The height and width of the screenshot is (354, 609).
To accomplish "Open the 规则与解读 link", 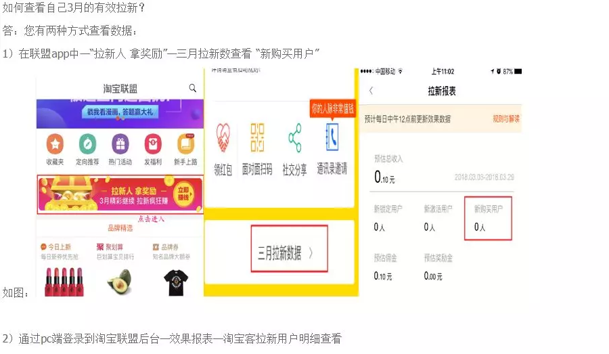I will (506, 119).
